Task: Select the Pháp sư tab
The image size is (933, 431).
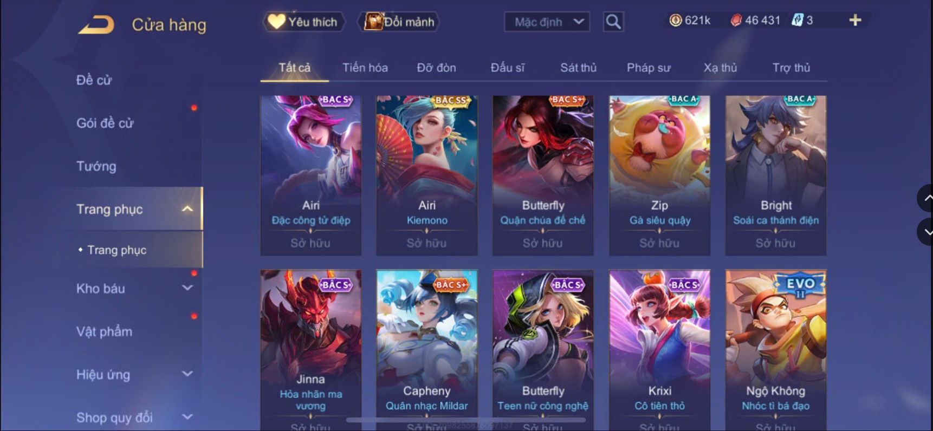Action: [x=649, y=68]
